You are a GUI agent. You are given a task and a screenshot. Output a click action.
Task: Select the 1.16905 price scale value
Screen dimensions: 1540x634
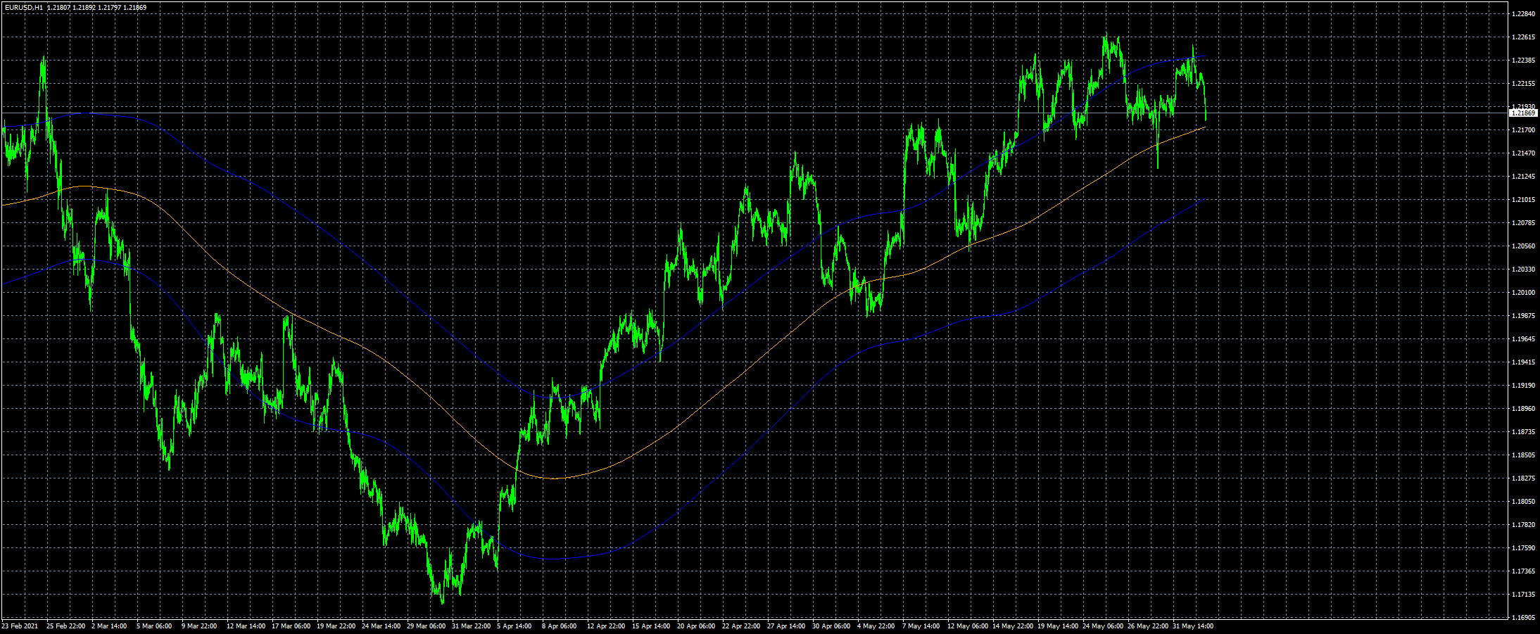point(1522,618)
